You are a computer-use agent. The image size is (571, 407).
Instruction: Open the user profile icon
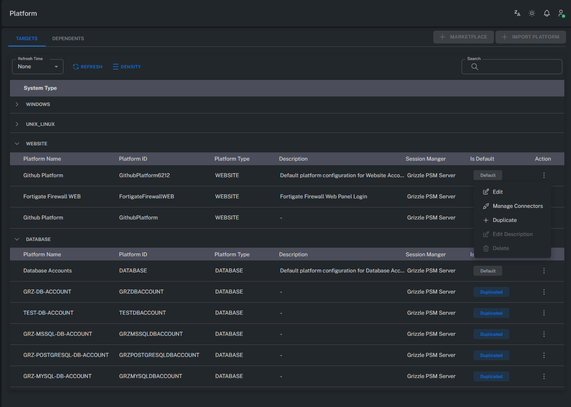(x=561, y=13)
